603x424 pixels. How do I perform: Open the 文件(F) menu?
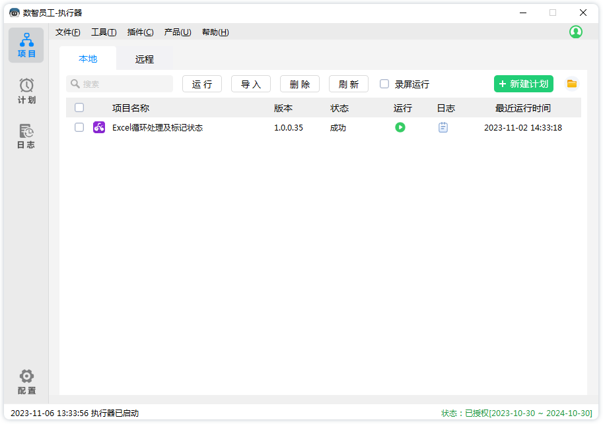[x=67, y=32]
